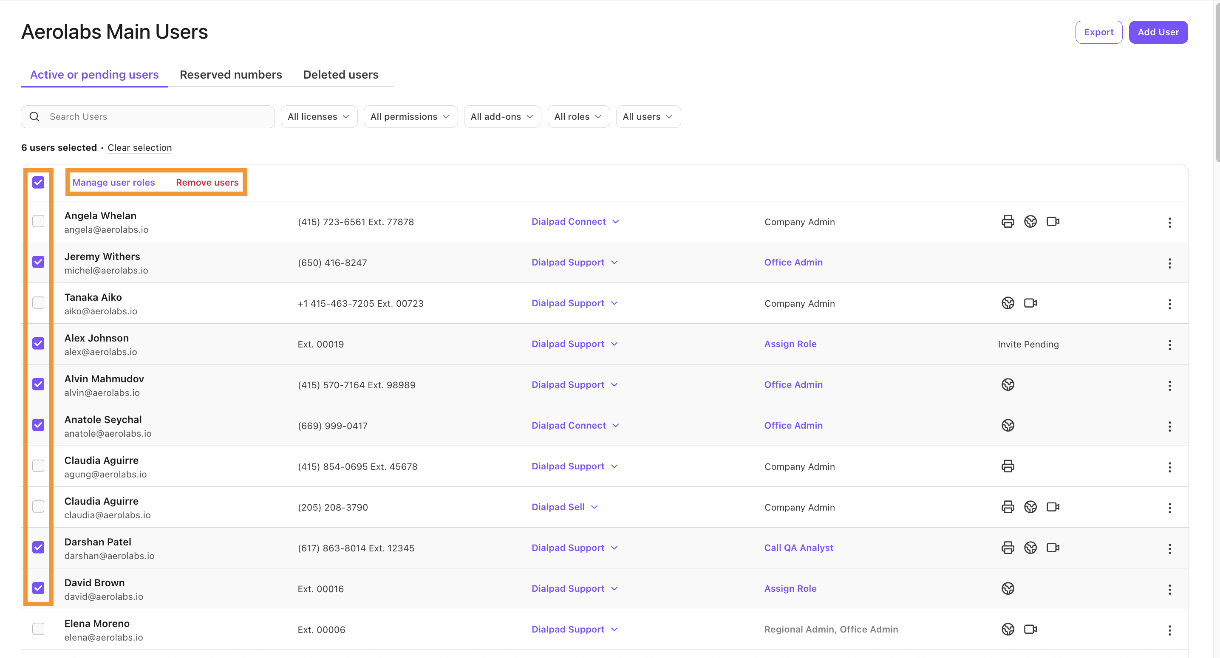The height and width of the screenshot is (658, 1220).
Task: Click the fax printer icon for agung@aerolabs.io
Action: (1008, 466)
